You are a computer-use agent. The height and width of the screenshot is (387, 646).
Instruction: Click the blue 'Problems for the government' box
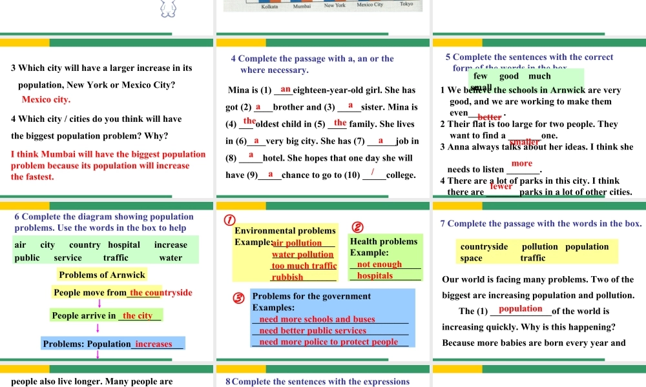(x=332, y=317)
